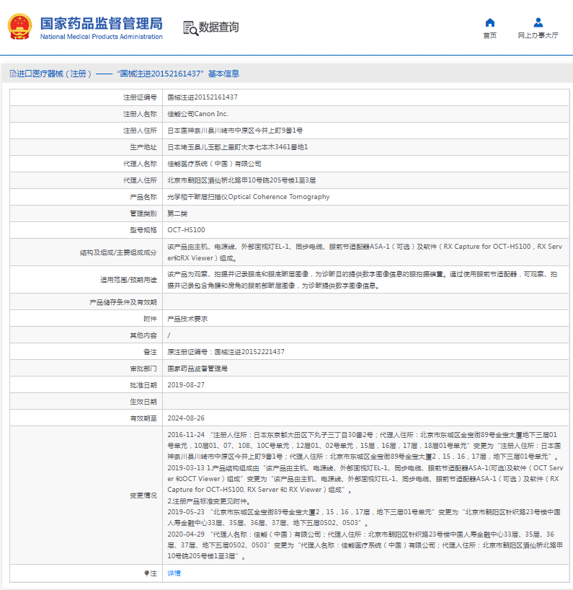The height and width of the screenshot is (590, 573).
Task: Click the national emblem logo
Action: [x=19, y=27]
